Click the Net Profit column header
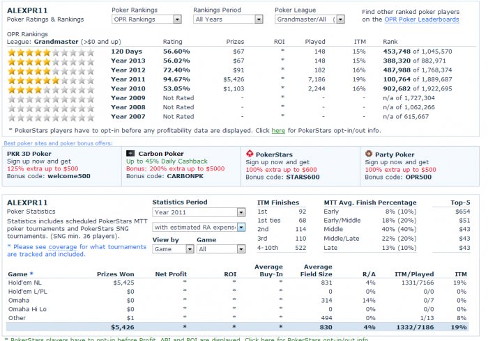 point(171,274)
